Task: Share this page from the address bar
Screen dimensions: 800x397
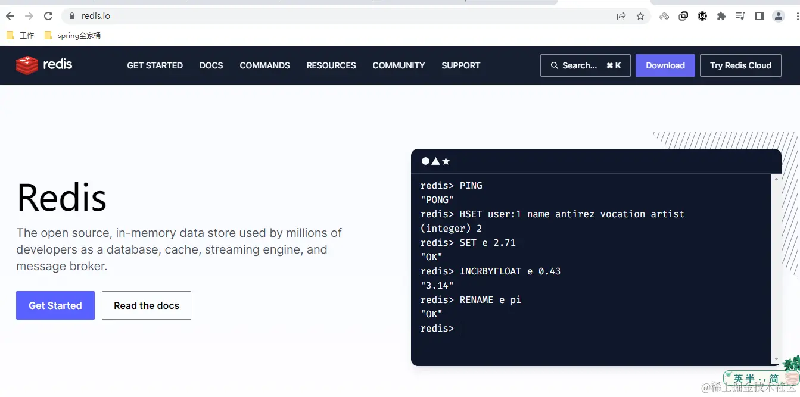Action: pyautogui.click(x=621, y=16)
